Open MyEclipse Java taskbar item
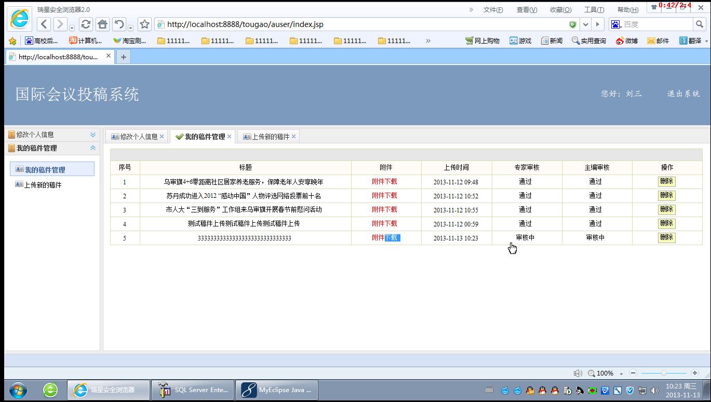 [x=277, y=390]
